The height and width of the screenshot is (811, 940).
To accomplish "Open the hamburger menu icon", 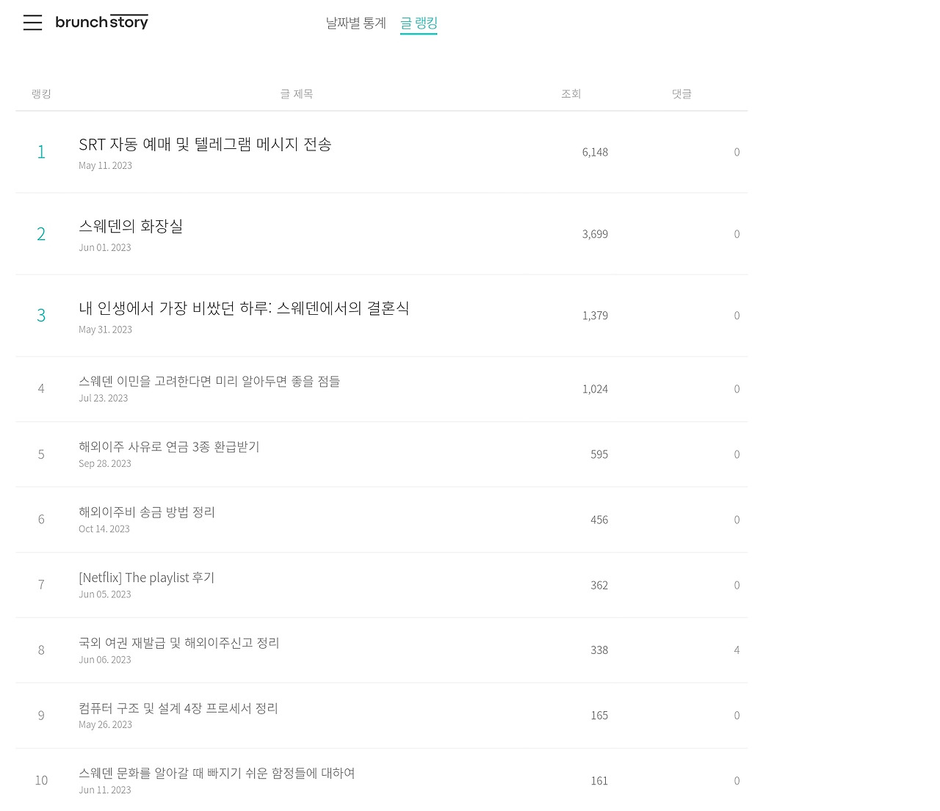I will [32, 23].
